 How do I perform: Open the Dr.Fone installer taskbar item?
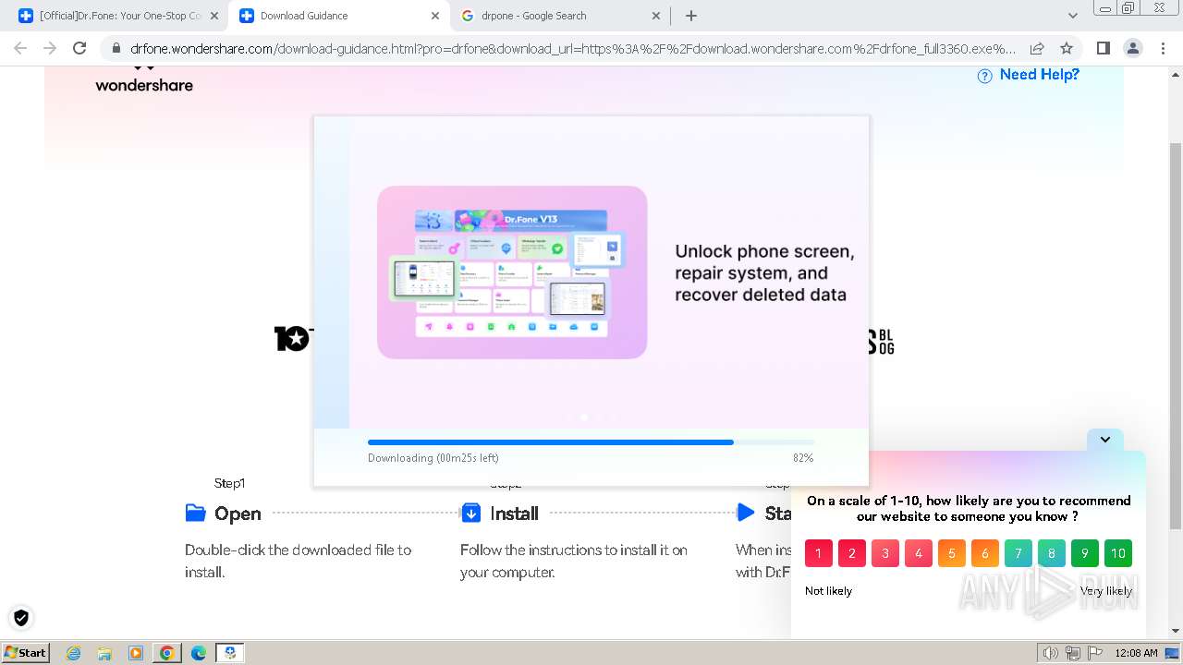(230, 653)
